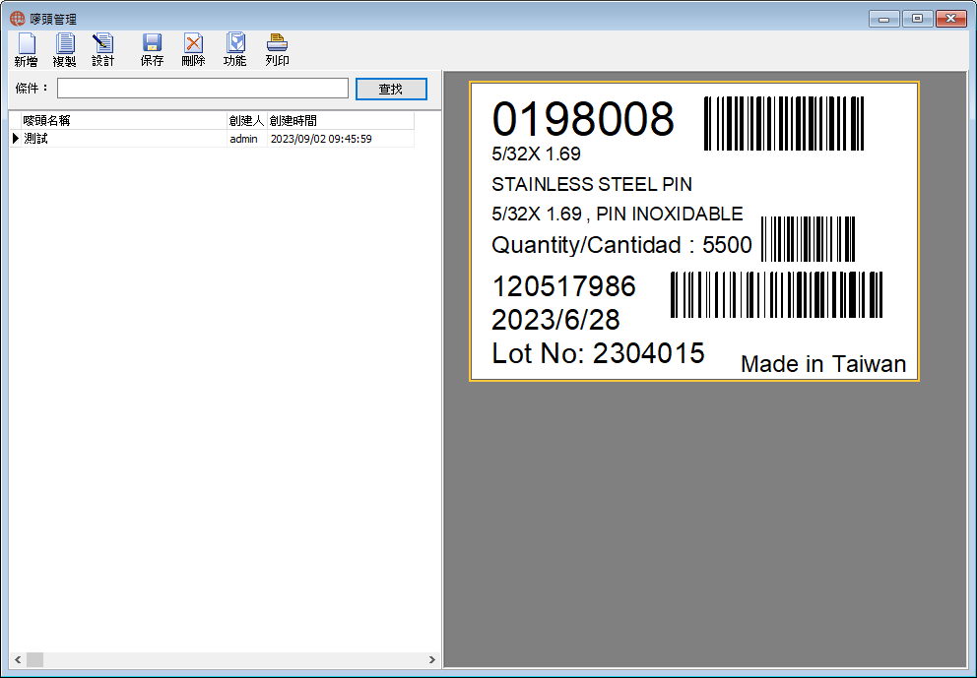Click the row indicator arrow beside 測試
Viewport: 977px width, 678px height.
[16, 138]
